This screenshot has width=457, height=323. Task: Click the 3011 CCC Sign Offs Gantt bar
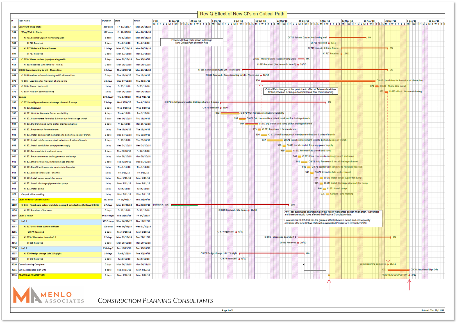click(398, 270)
